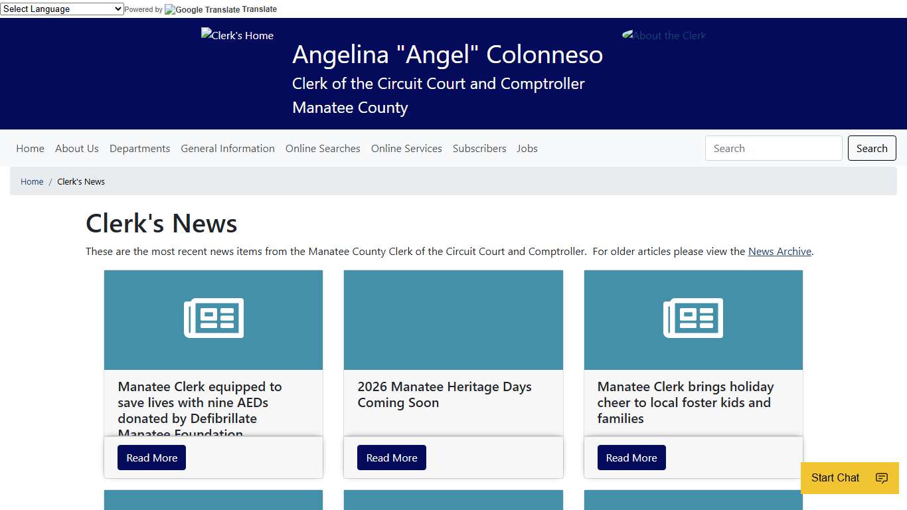Click the chat bubble icon in Start Chat
This screenshot has width=907, height=510.
pos(881,478)
